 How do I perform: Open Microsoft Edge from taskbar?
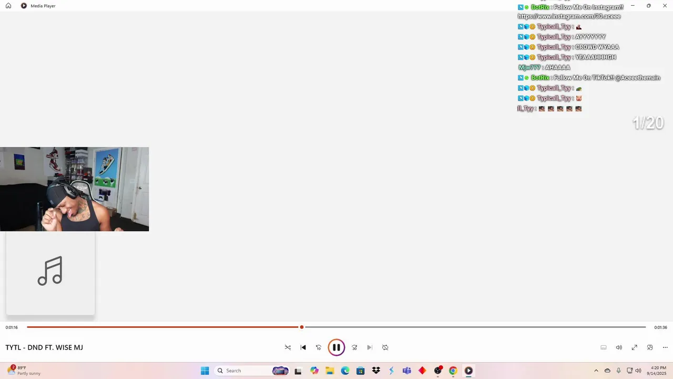point(345,371)
